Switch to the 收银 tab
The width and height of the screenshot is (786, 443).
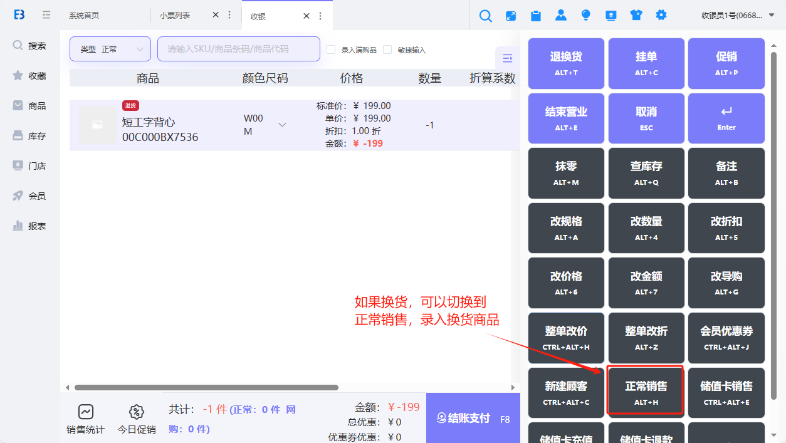pyautogui.click(x=258, y=16)
